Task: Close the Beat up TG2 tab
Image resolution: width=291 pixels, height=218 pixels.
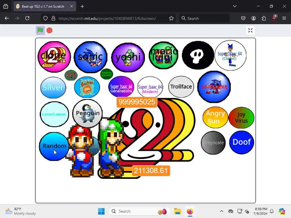Action: point(72,6)
